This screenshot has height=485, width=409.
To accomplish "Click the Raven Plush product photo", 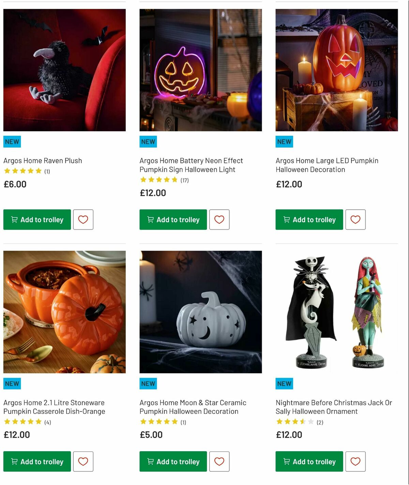I will pos(64,71).
